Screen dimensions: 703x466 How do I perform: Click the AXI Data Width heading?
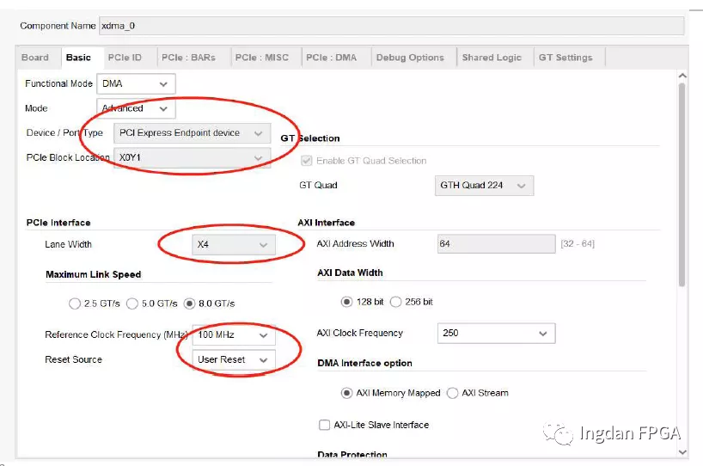pyautogui.click(x=350, y=273)
